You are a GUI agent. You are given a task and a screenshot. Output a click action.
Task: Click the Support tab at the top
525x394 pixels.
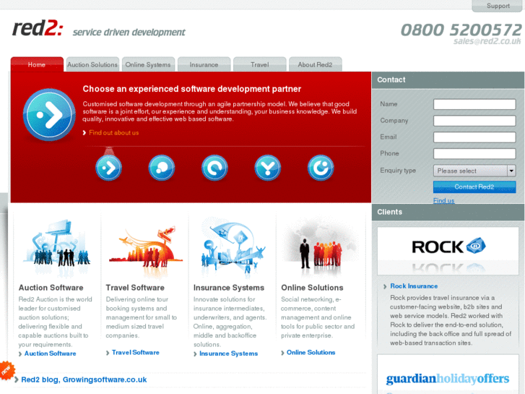pyautogui.click(x=498, y=6)
